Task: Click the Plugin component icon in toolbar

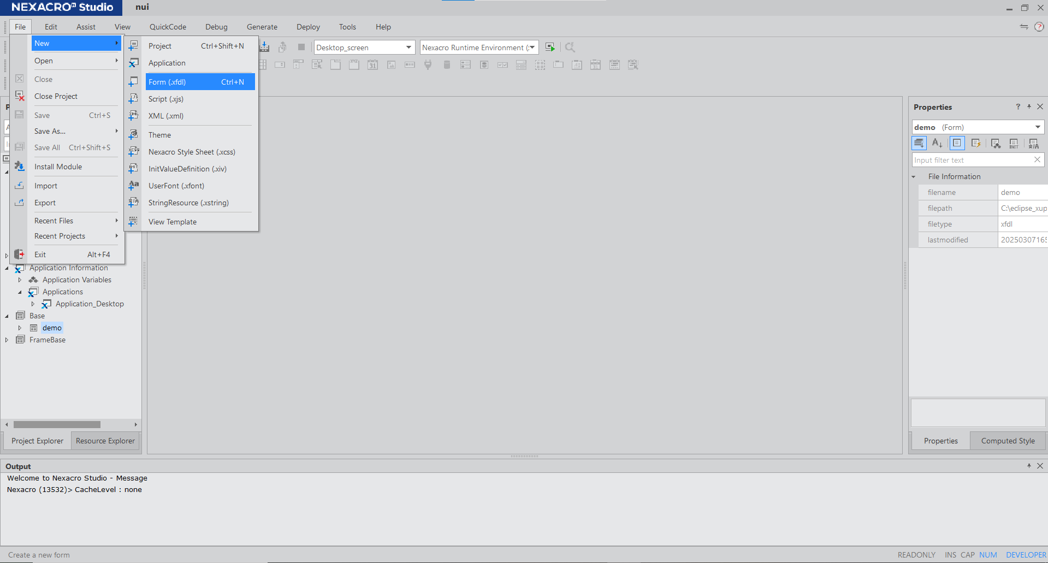Action: (x=428, y=65)
